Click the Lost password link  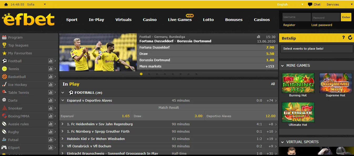point(322,25)
